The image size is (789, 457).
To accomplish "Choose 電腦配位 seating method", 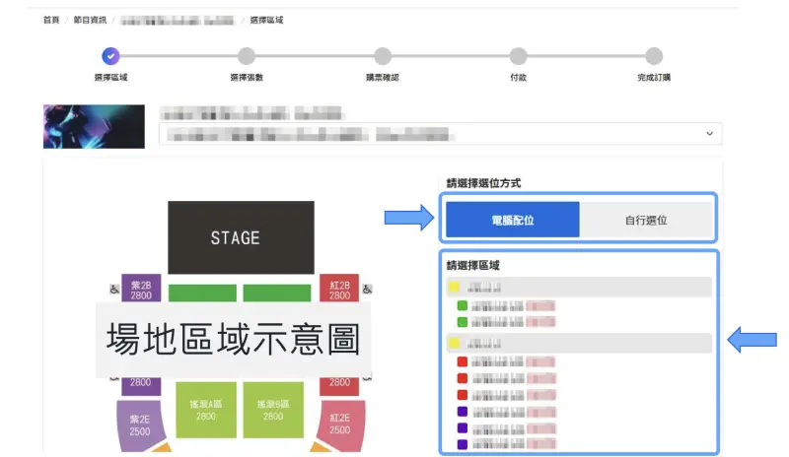I will point(513,220).
